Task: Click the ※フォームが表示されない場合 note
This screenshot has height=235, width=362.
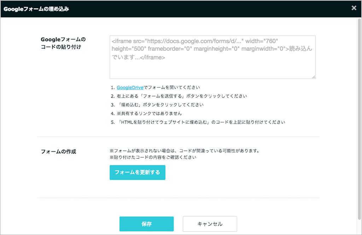Action: pyautogui.click(x=185, y=151)
